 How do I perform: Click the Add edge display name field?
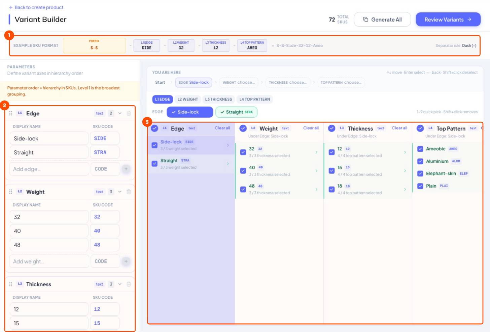pyautogui.click(x=49, y=169)
